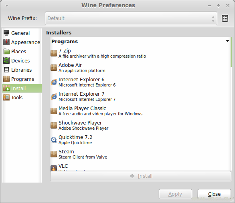The height and width of the screenshot is (203, 235).
Task: Click 'A file archiver with a high compression ratio'
Action: point(102,56)
